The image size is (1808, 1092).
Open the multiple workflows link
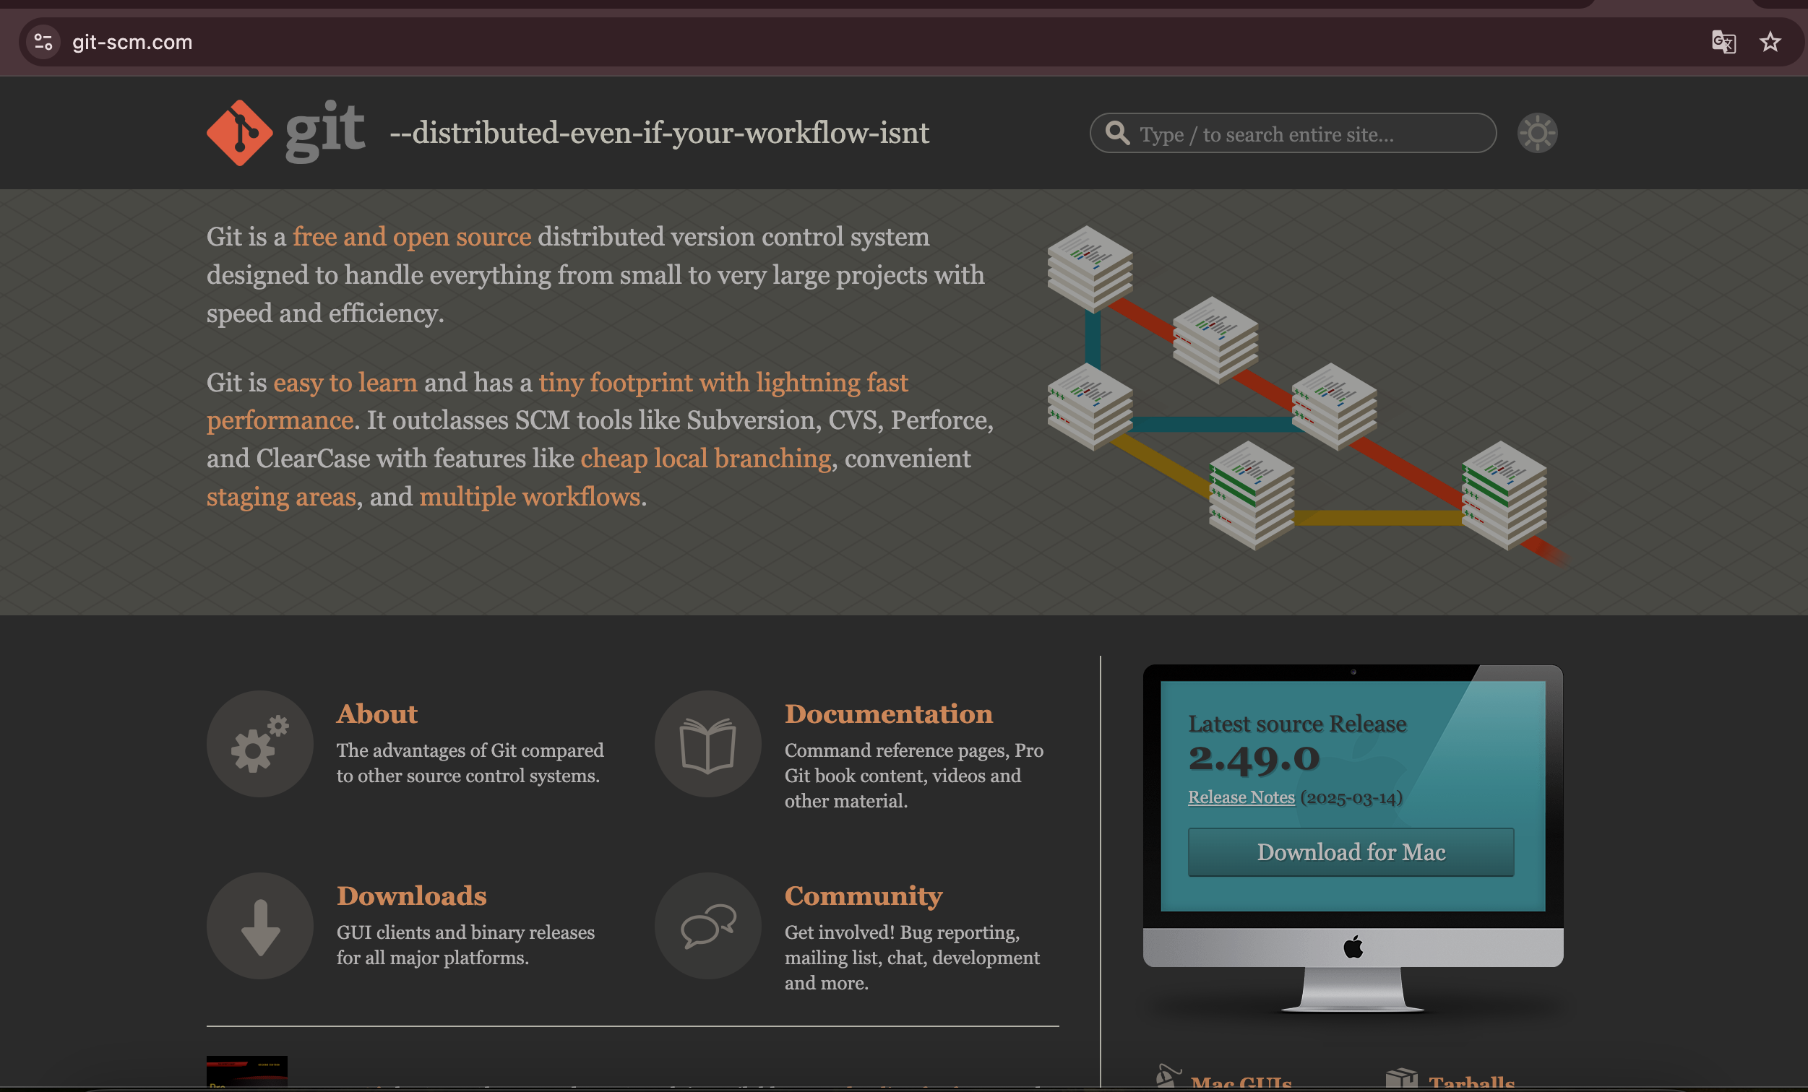[529, 496]
